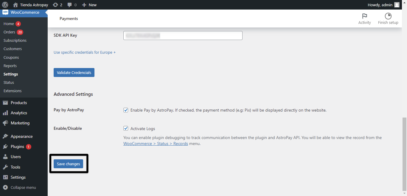The image size is (407, 196).
Task: Click the Collapse menu arrow icon
Action: (5, 187)
